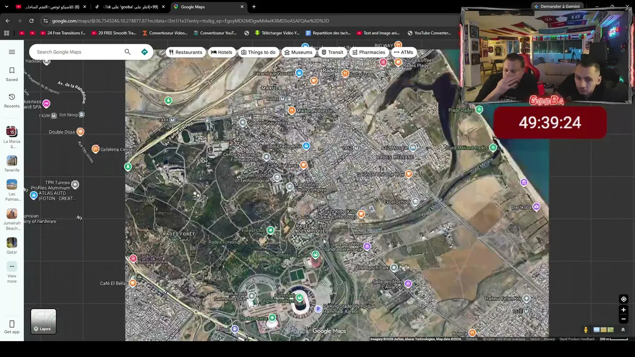Select the Double Dose restaurant pin
This screenshot has width=635, height=357.
80,131
